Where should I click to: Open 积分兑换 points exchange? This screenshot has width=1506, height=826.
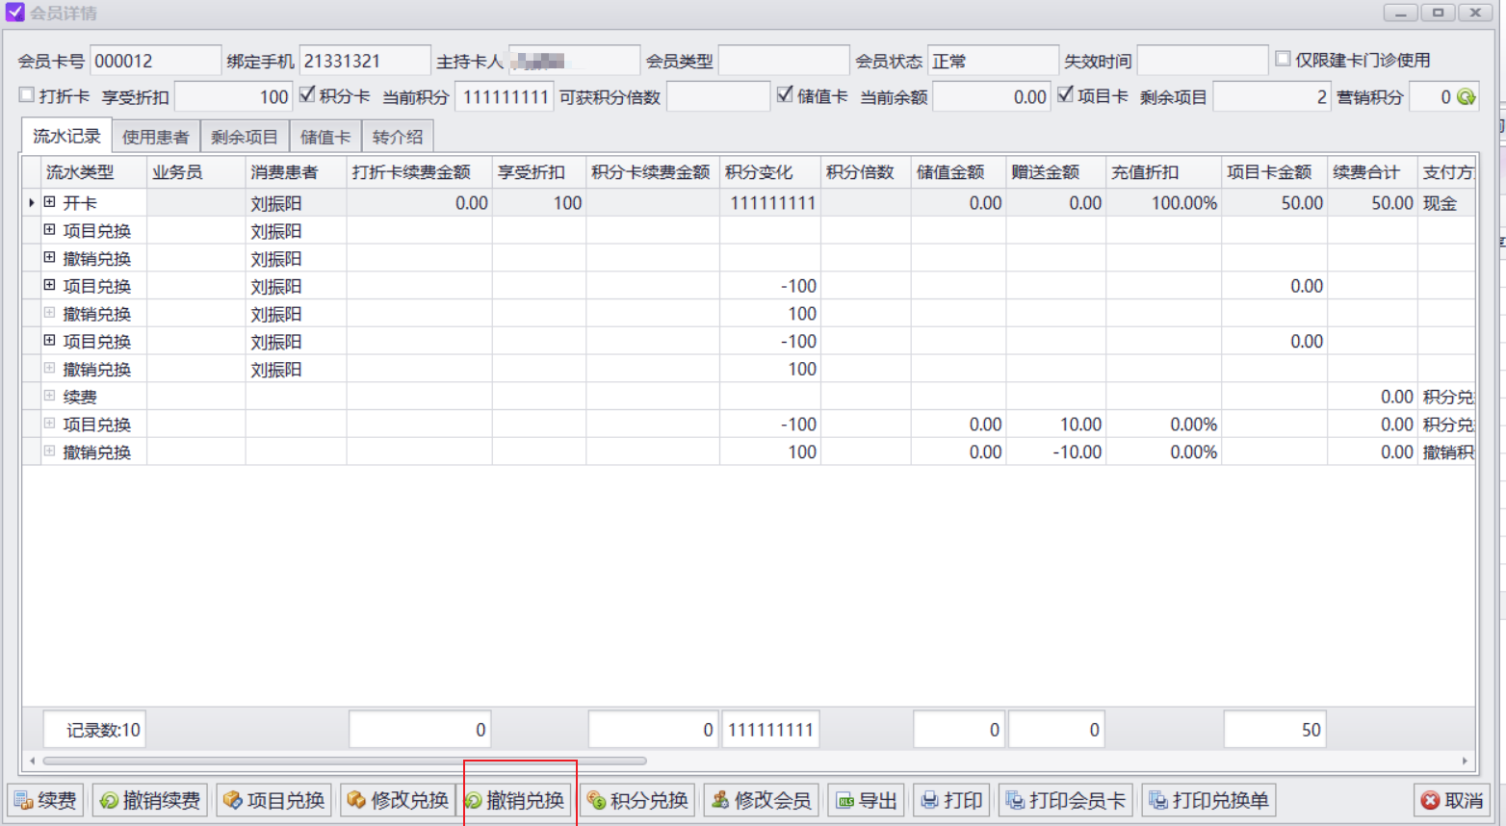click(638, 800)
